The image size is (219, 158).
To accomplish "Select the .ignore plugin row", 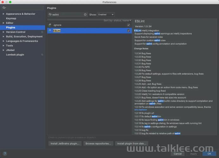I will [90, 25].
